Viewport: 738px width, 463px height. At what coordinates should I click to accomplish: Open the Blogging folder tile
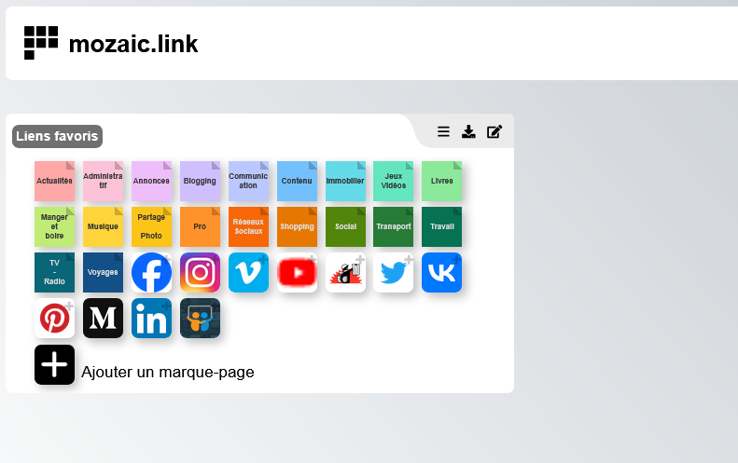[200, 181]
